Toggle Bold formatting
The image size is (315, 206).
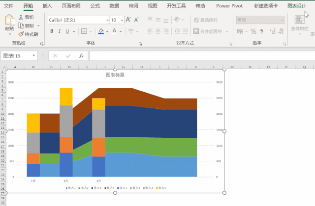(x=52, y=31)
